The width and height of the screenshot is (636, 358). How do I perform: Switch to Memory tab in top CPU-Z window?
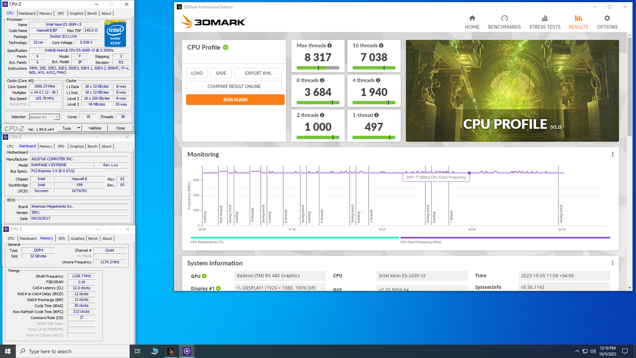(45, 13)
